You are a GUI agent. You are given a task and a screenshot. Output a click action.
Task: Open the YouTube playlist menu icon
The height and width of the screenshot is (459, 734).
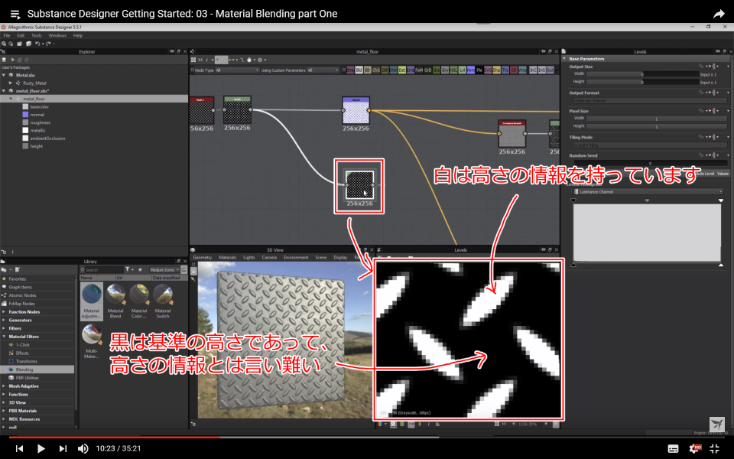tap(15, 14)
